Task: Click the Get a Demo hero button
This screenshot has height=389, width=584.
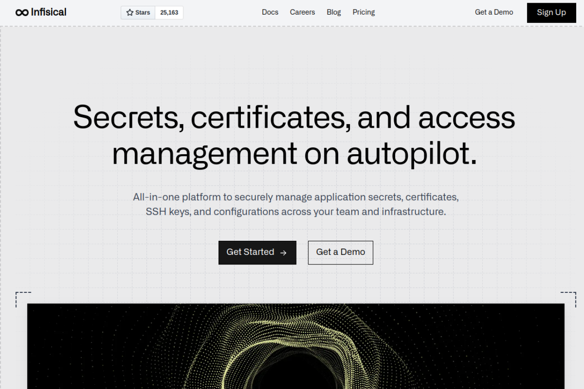Action: click(340, 253)
